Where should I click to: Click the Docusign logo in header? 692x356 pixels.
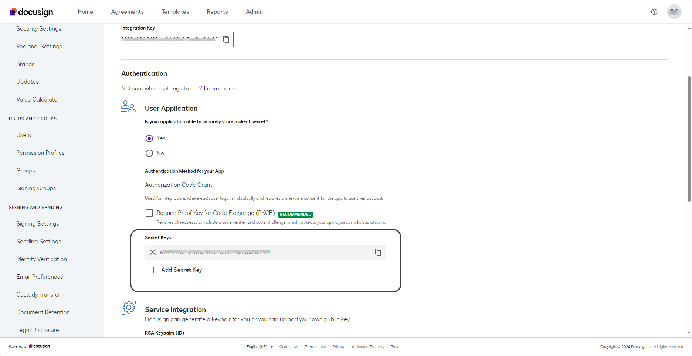[x=31, y=12]
